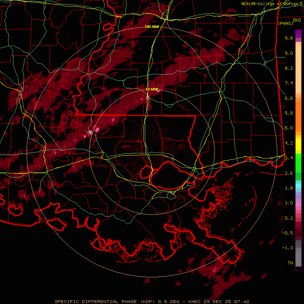304x304 pixels.
Task: Select the 5.8 value on the scale
Action: coord(289,113)
